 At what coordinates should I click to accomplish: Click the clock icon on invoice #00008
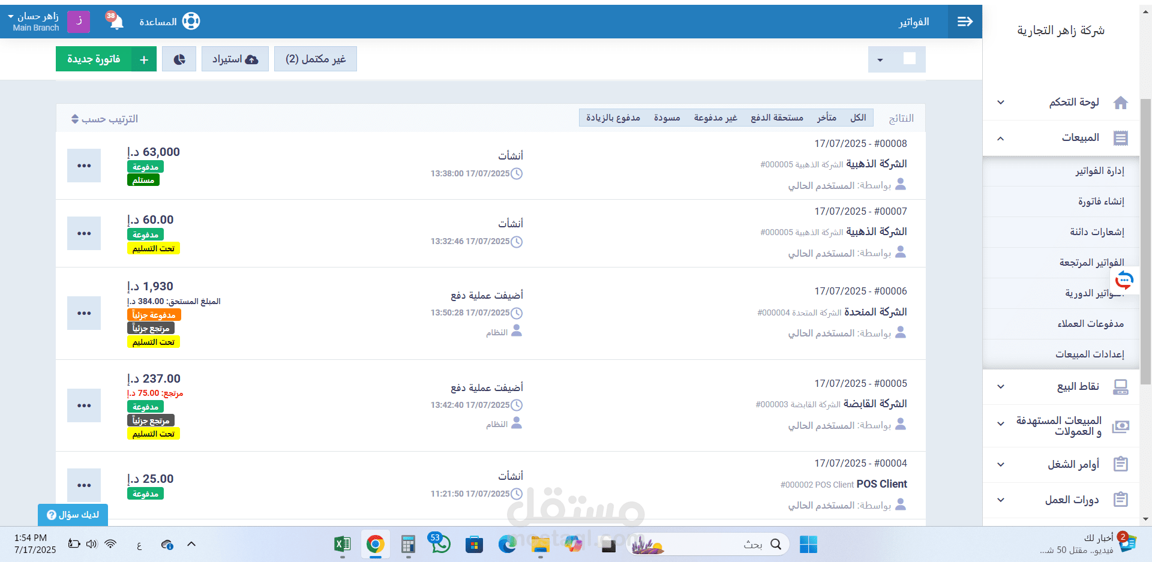click(517, 174)
